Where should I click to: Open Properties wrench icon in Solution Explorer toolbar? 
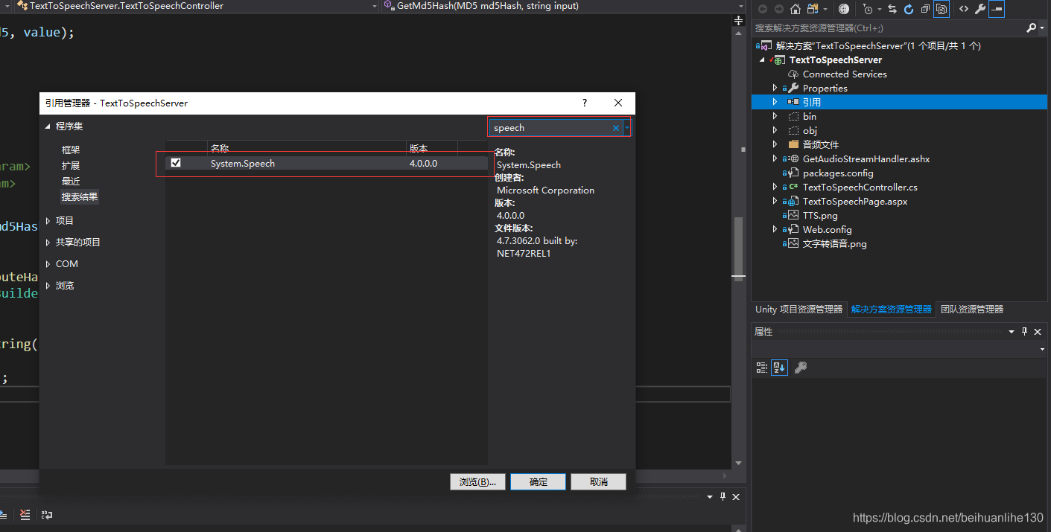pos(980,9)
